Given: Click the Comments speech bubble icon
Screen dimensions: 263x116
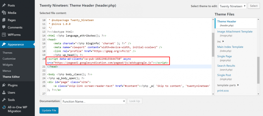Looking at the screenshot, I should click(4, 27).
